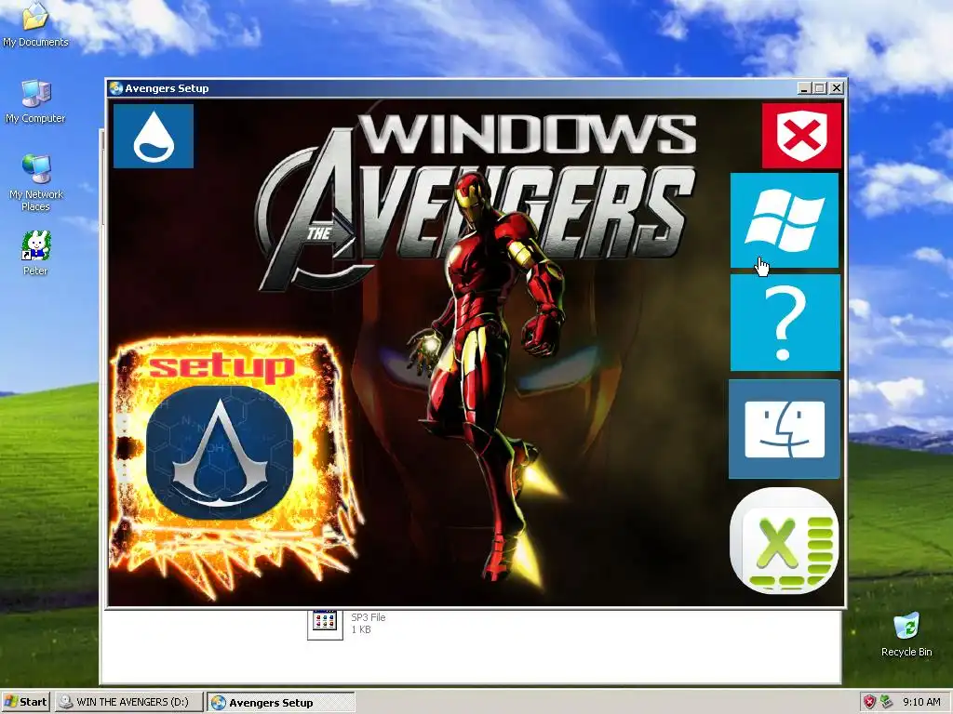Maximize the Avengers Setup window
953x714 pixels.
[x=820, y=88]
